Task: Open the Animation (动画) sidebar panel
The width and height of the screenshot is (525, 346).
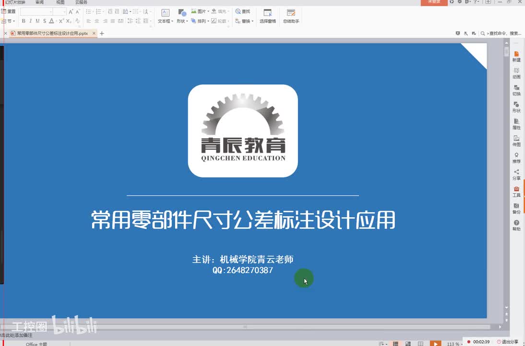Action: 516,73
